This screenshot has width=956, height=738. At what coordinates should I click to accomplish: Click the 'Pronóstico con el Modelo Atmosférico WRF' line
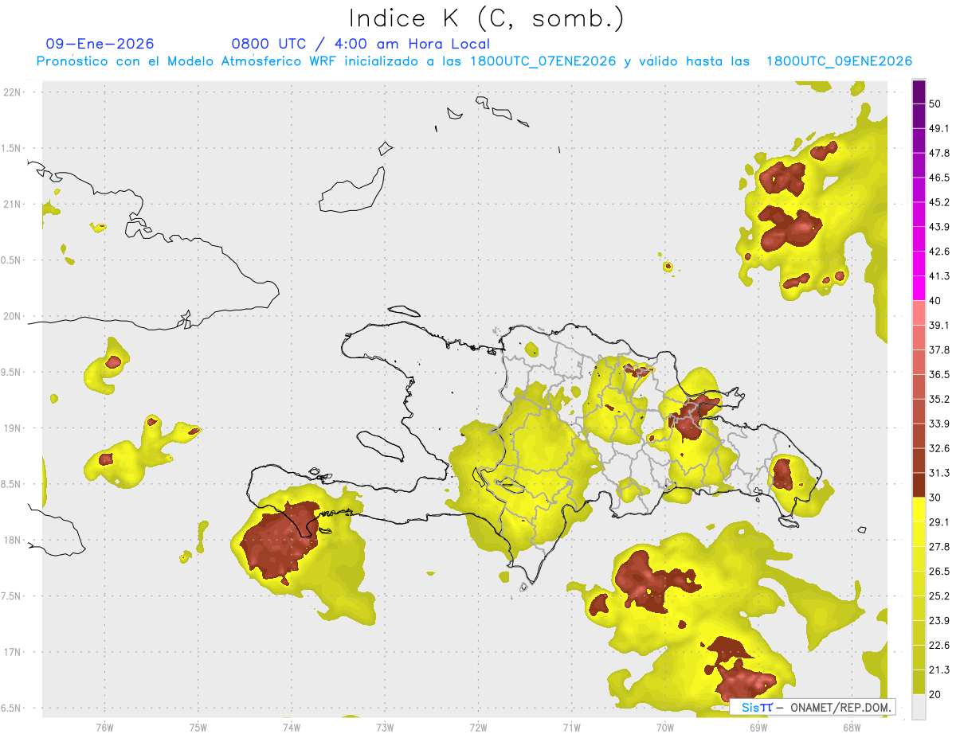[x=474, y=61]
